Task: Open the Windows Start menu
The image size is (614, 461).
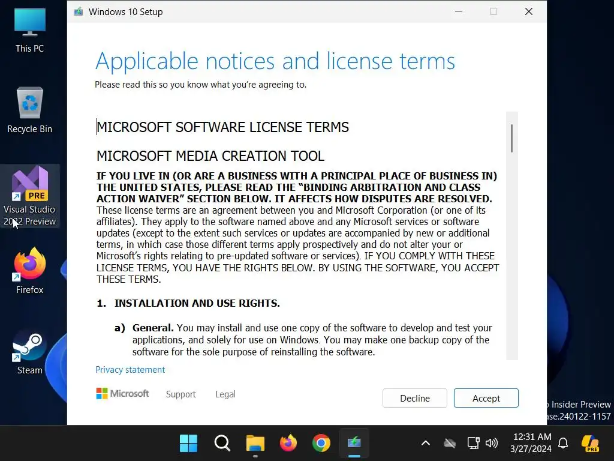Action: (188, 444)
